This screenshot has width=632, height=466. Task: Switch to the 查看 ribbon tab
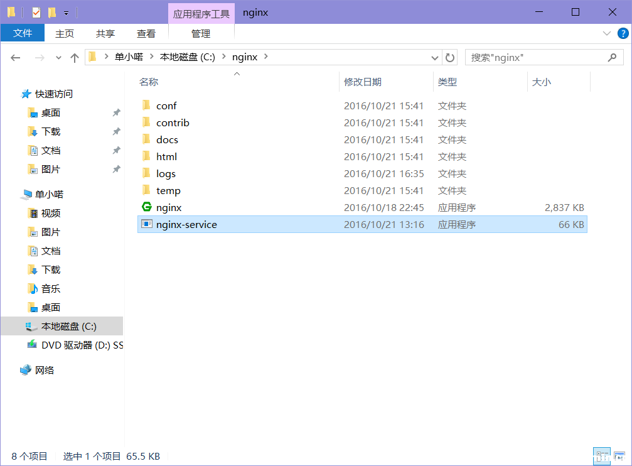pyautogui.click(x=146, y=33)
